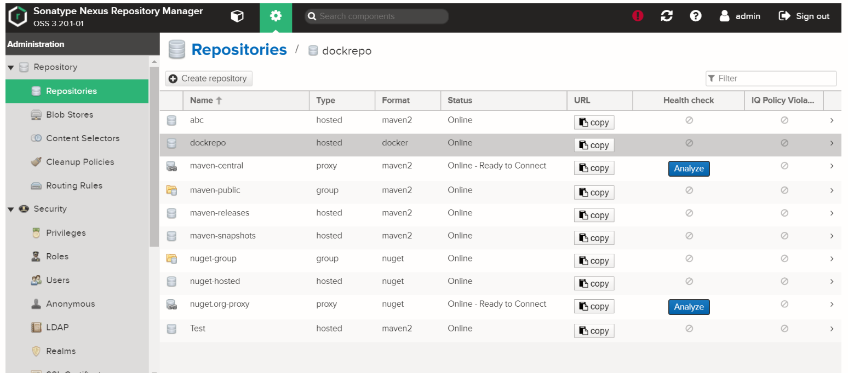The image size is (848, 373).
Task: Collapse the Repository tree section
Action: point(11,67)
